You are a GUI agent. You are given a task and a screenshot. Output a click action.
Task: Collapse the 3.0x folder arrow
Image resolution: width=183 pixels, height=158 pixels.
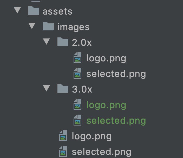[46, 88]
